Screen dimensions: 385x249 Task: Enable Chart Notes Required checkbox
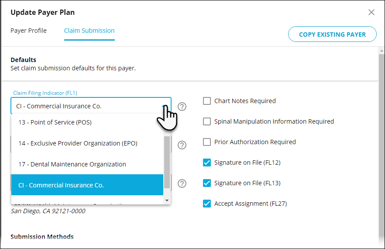[x=207, y=101]
